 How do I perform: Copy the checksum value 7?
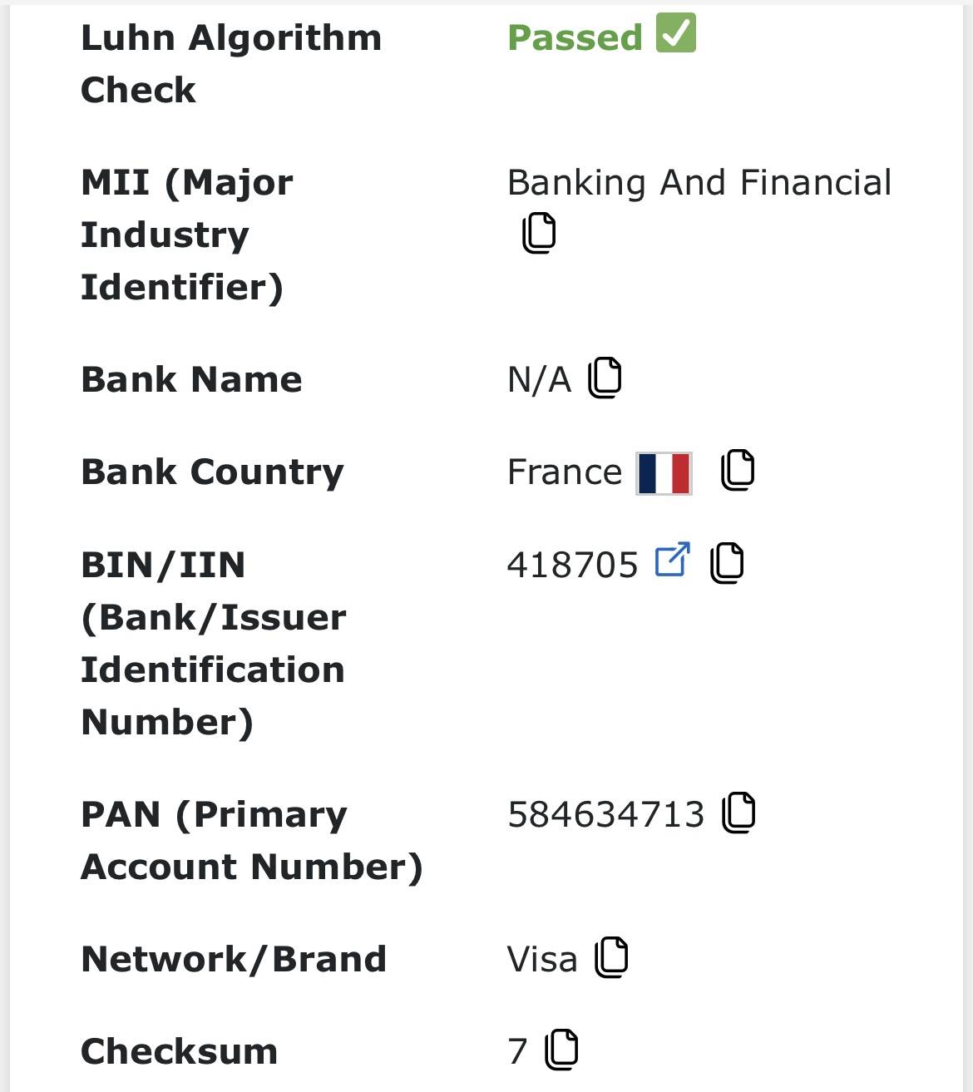(561, 1050)
